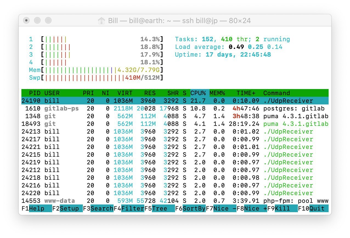
Task: Click the 2118M virtual memory value
Action: (123, 108)
